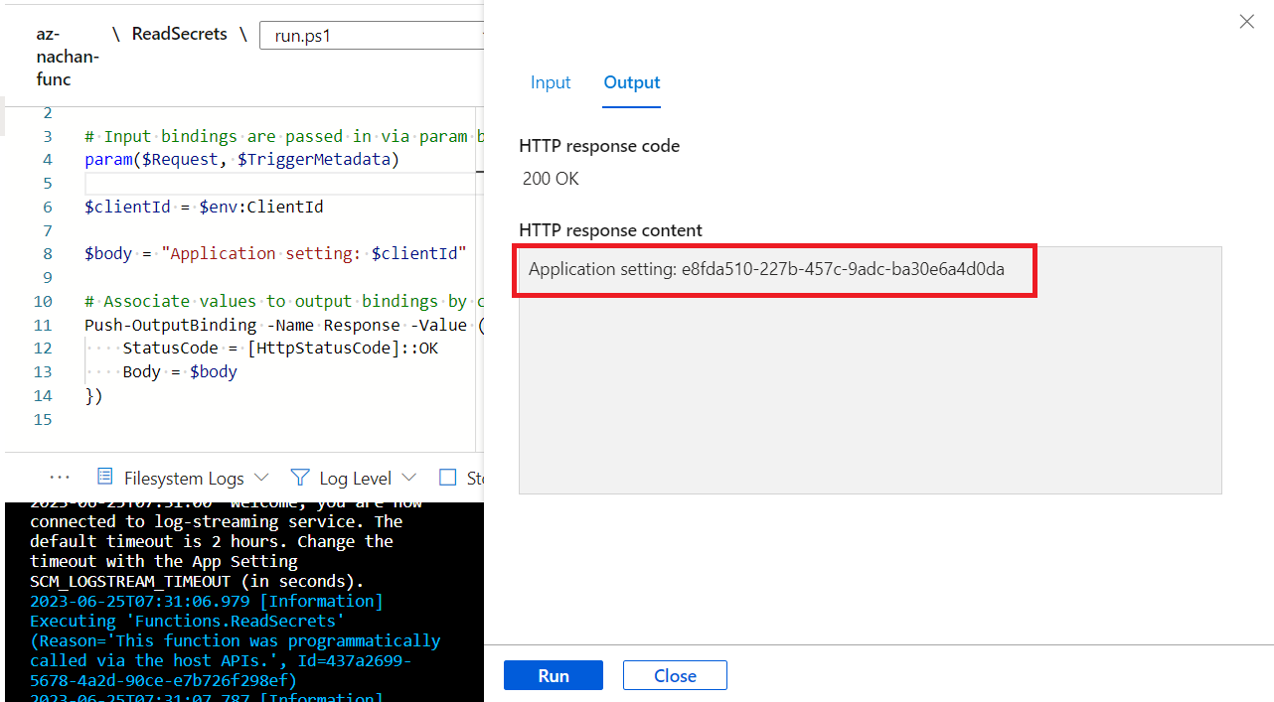Click the Close button at panel bottom

[675, 675]
